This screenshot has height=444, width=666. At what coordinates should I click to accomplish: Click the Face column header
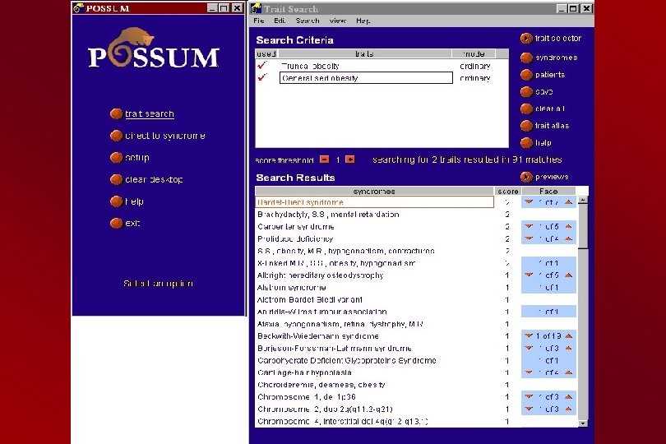click(548, 192)
